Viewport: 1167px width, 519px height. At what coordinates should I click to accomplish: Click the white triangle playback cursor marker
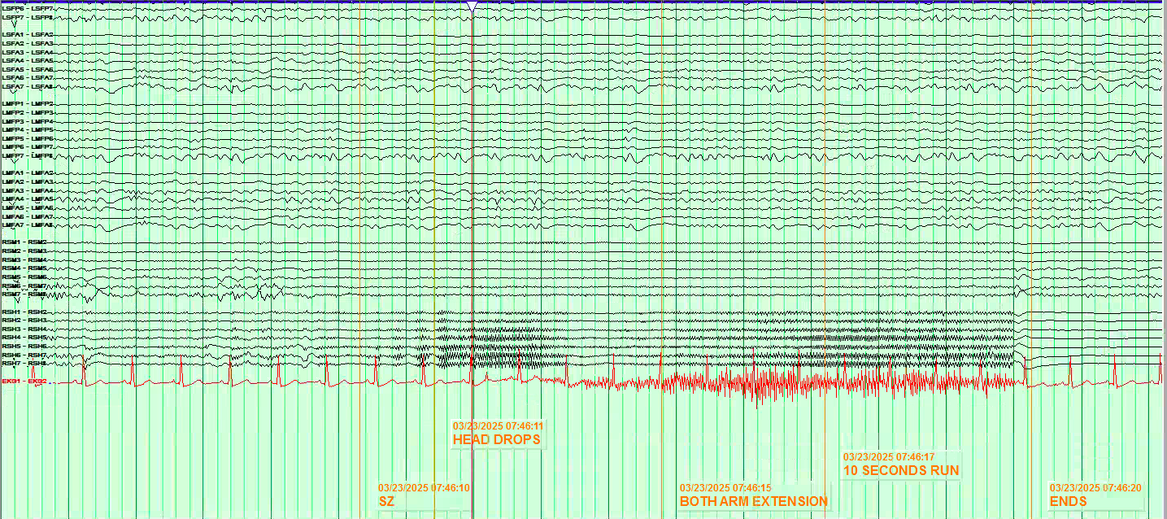[x=472, y=6]
